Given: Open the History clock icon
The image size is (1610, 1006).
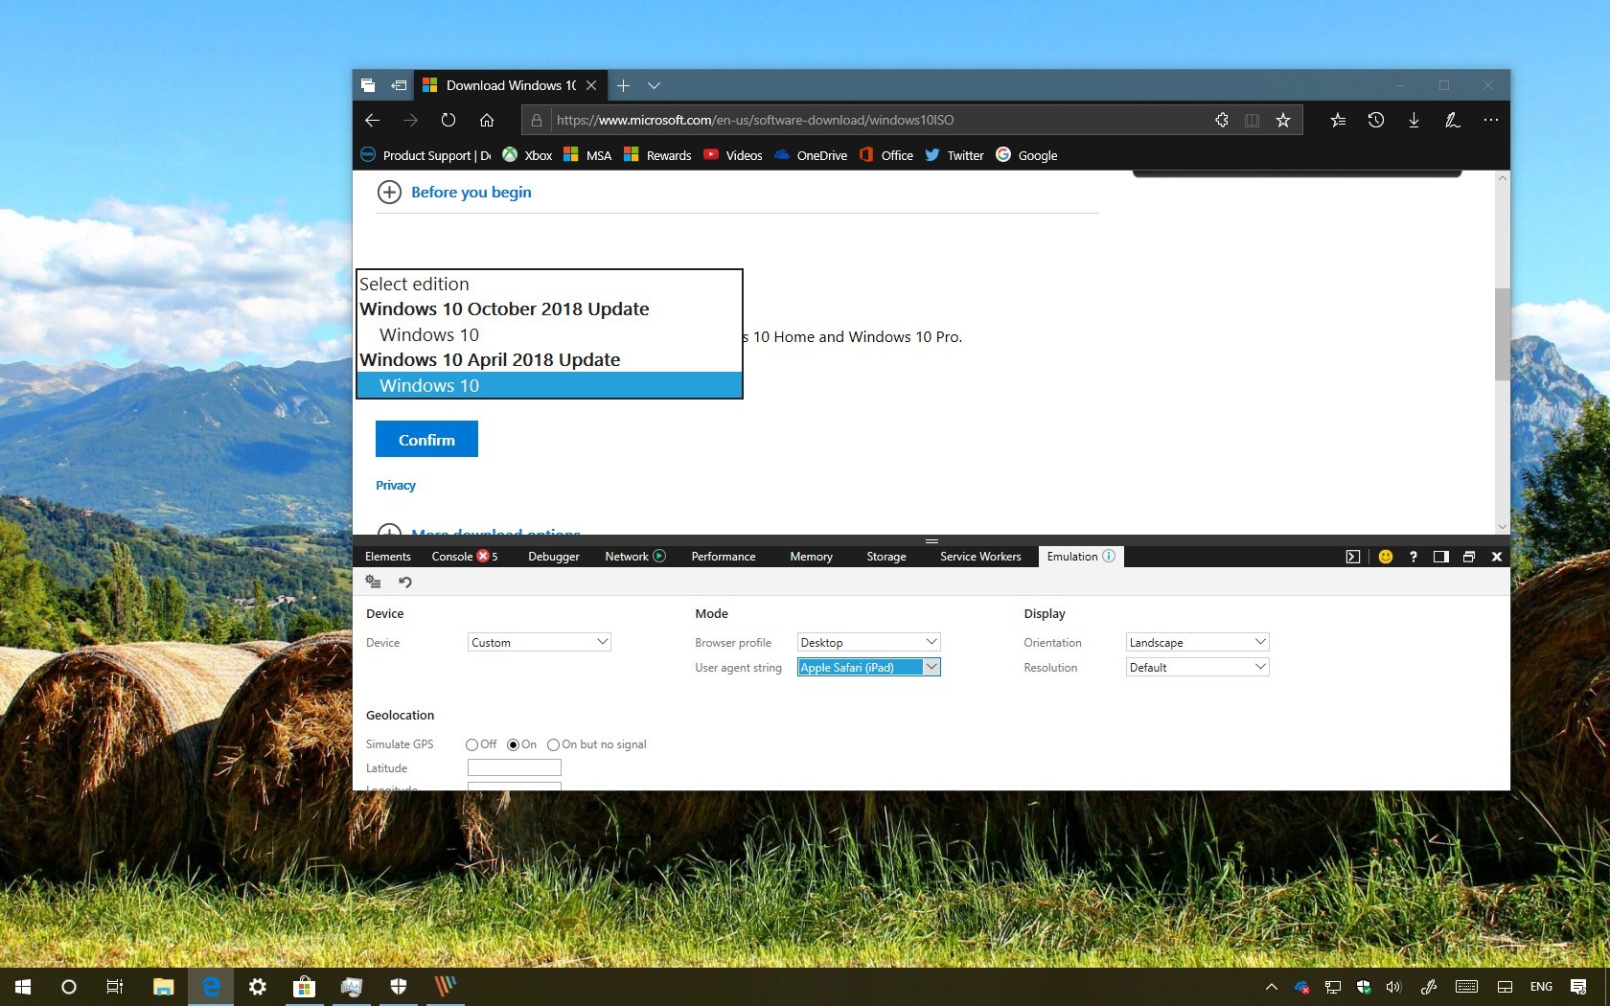Looking at the screenshot, I should (1376, 120).
